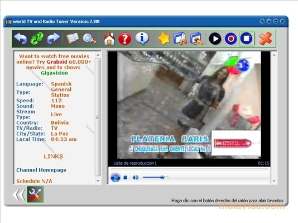The width and height of the screenshot is (298, 223).
Task: Click the white double-chevron collapse arrows
Action: tap(19, 194)
